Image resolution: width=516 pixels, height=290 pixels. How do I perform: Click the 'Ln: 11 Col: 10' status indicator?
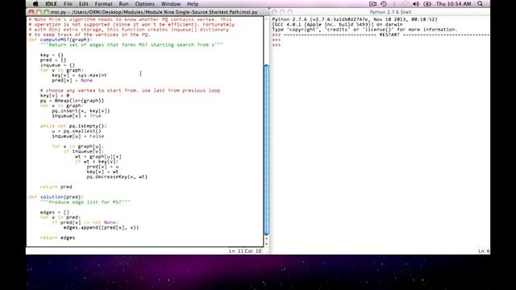(x=245, y=251)
